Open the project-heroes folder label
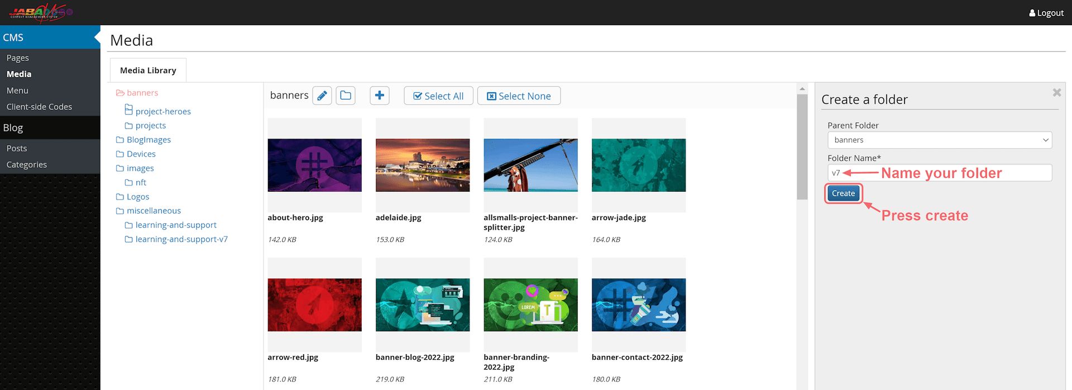The height and width of the screenshot is (390, 1072). [163, 111]
